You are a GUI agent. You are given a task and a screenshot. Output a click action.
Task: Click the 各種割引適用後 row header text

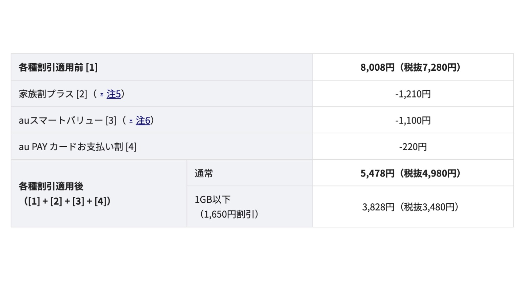(51, 186)
